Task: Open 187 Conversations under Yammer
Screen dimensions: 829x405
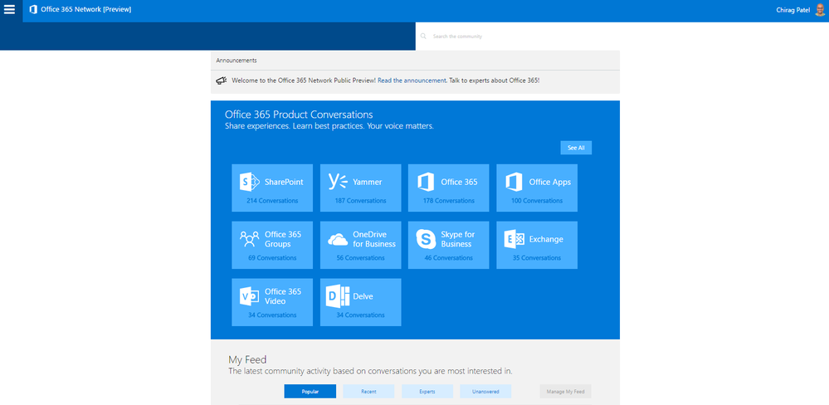Action: click(361, 201)
